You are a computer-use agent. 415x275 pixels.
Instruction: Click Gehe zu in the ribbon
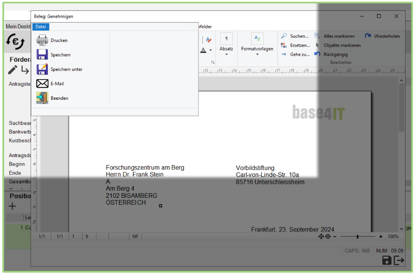coord(299,55)
